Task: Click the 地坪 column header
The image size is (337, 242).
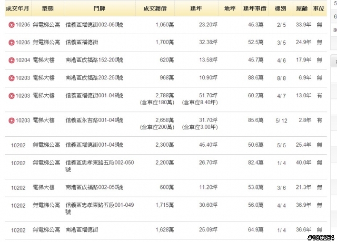Action: [230, 8]
